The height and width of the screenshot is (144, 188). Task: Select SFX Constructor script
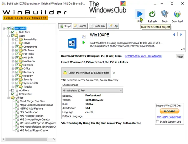29,112
